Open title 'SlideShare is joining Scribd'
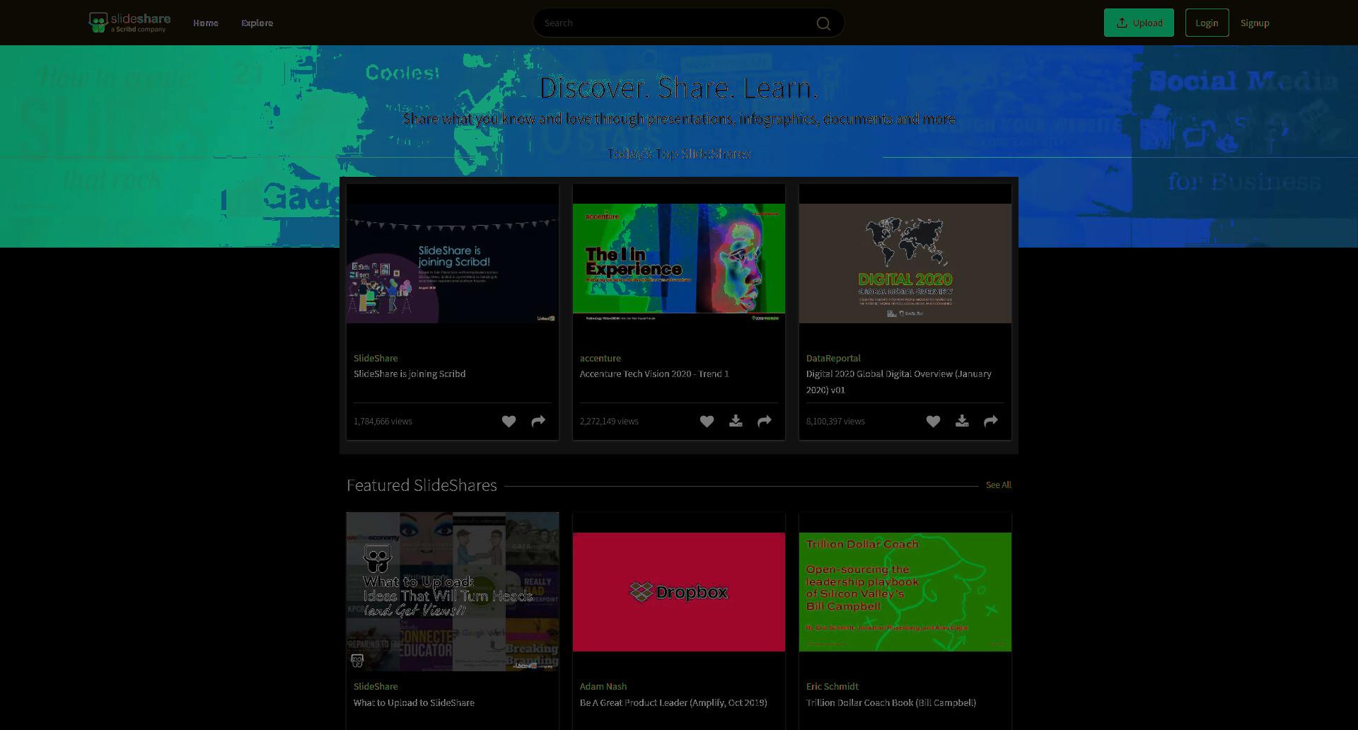Viewport: 1358px width, 730px height. [410, 374]
